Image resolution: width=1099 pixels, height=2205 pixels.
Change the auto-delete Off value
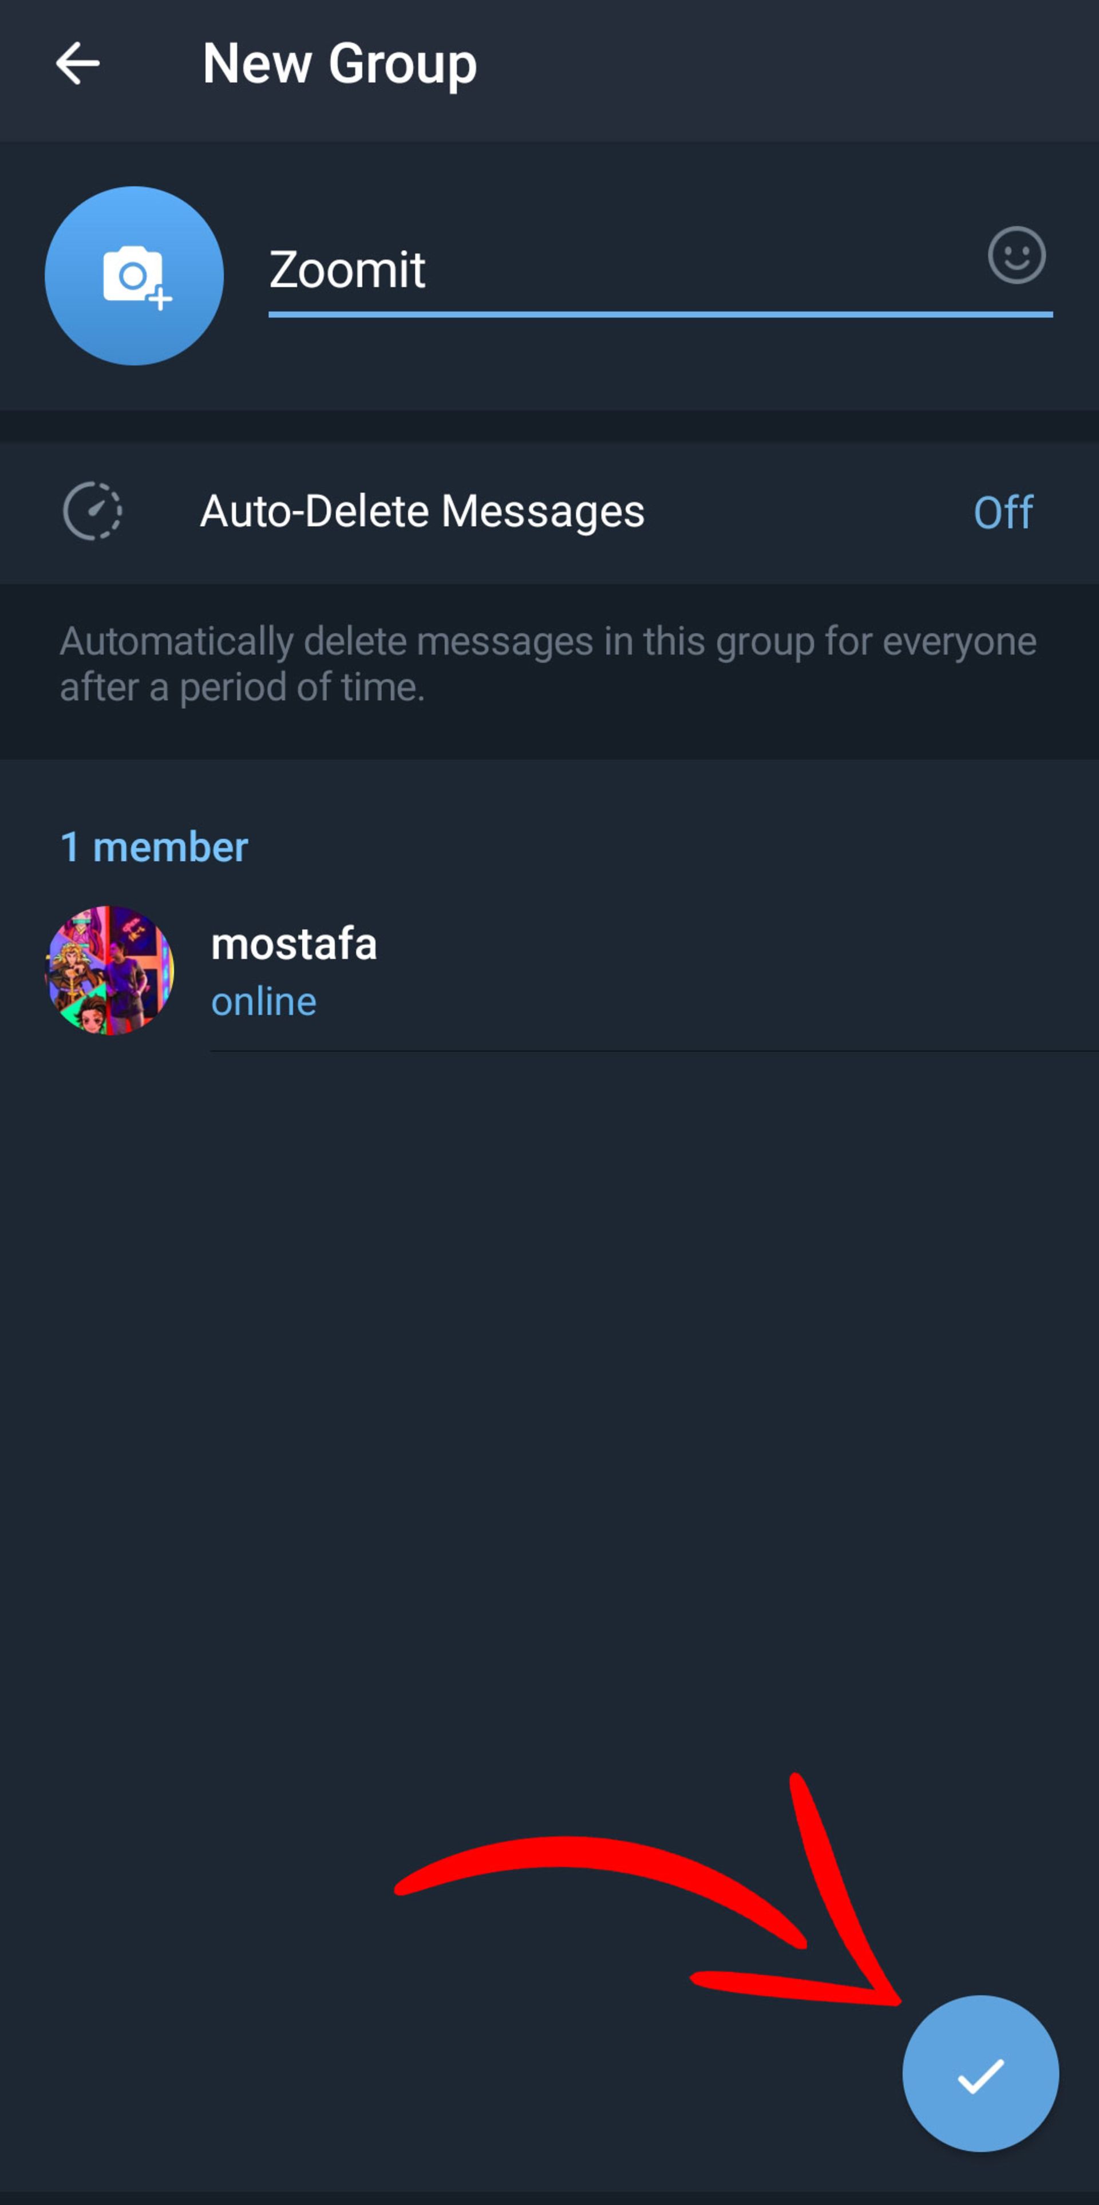pos(1003,512)
